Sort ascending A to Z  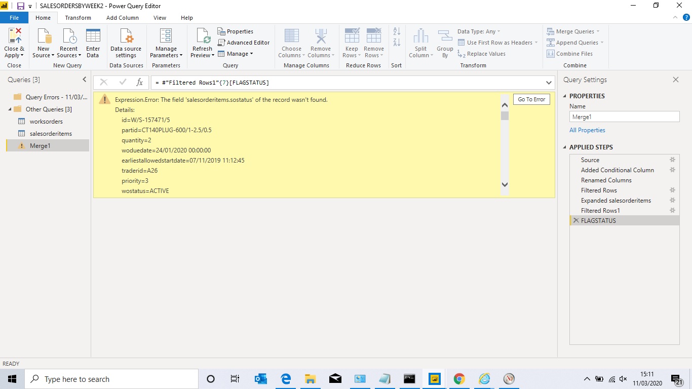(397, 31)
